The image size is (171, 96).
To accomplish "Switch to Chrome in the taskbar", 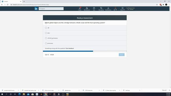I will (46, 94).
